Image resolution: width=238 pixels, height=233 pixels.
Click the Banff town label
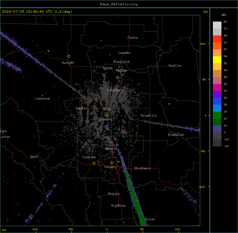pos(34,157)
